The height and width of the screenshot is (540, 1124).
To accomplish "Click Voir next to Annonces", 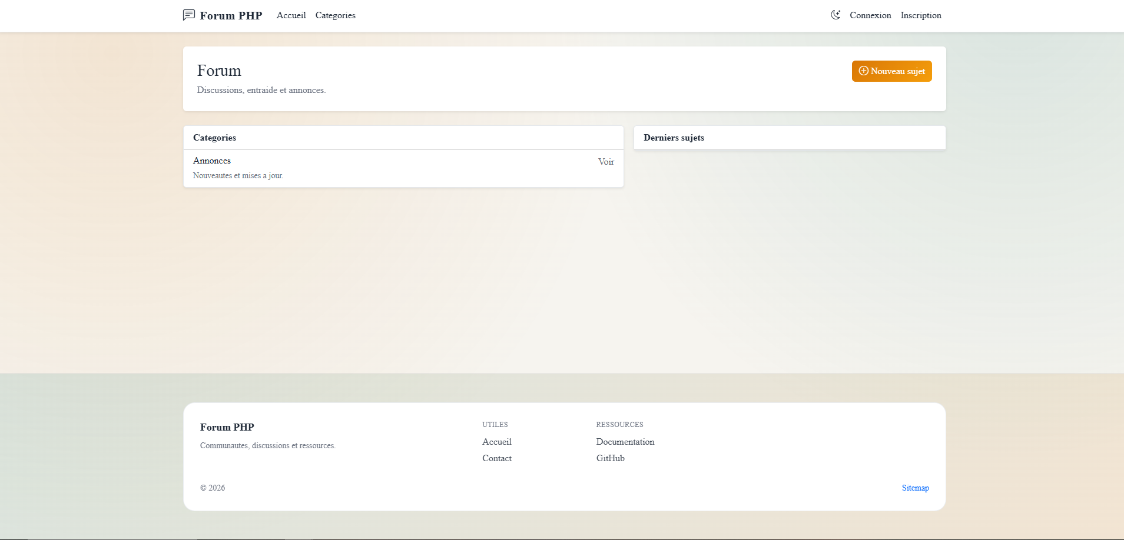I will pos(605,162).
